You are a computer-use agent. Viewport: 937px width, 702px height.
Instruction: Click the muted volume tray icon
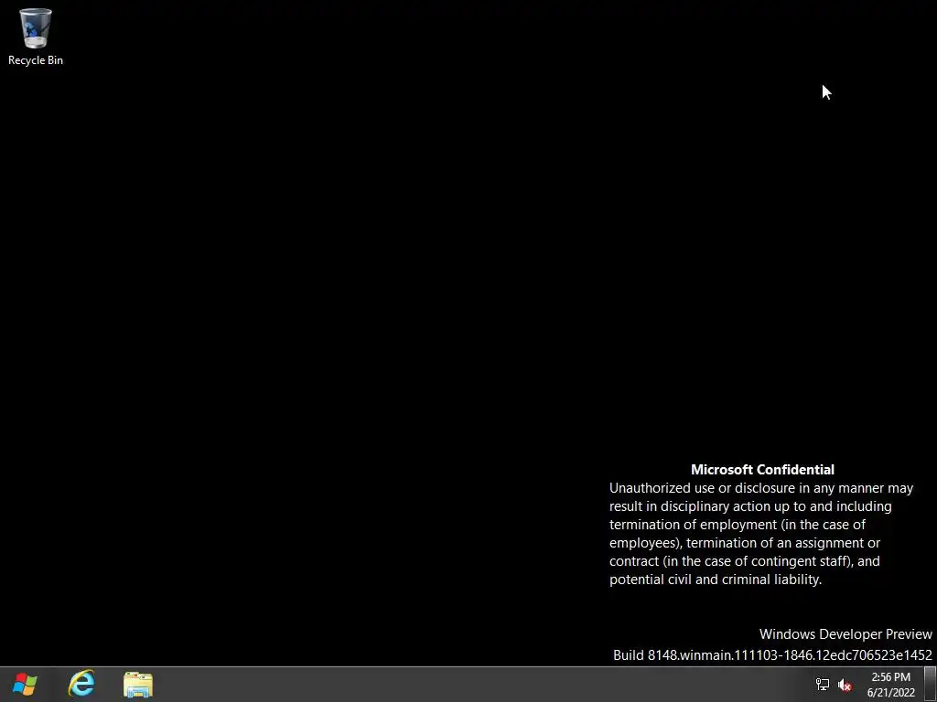point(845,685)
